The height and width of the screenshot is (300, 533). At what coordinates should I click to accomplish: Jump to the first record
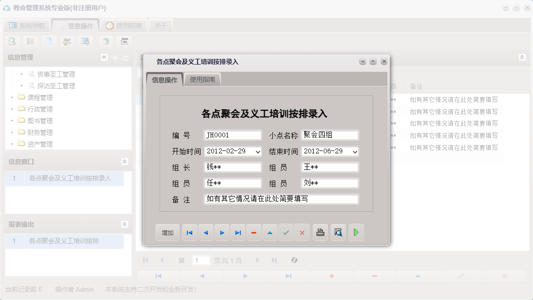189,232
